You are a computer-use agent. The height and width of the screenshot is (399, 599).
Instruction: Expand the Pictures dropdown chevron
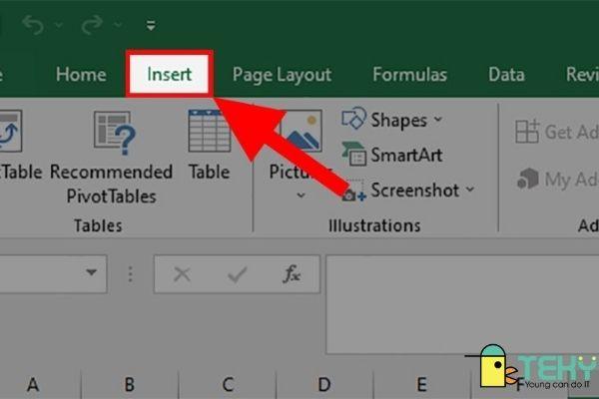[301, 196]
